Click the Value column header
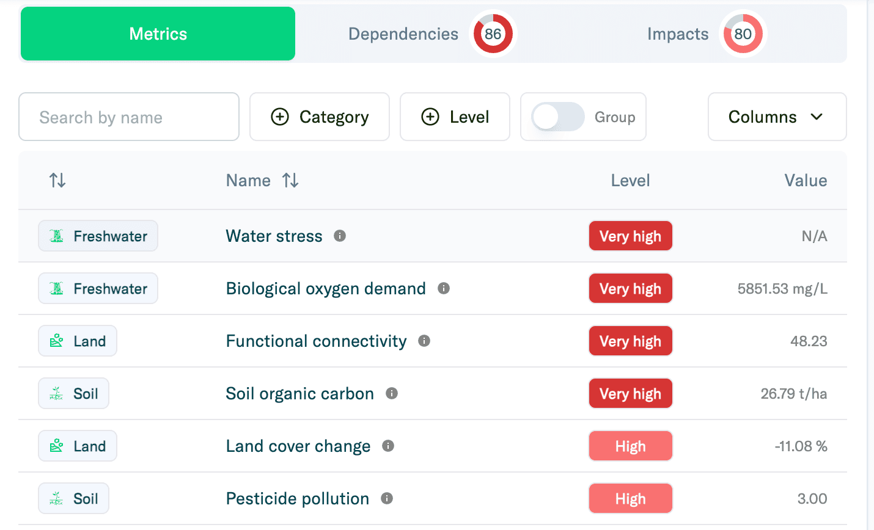This screenshot has width=874, height=530. [x=806, y=180]
